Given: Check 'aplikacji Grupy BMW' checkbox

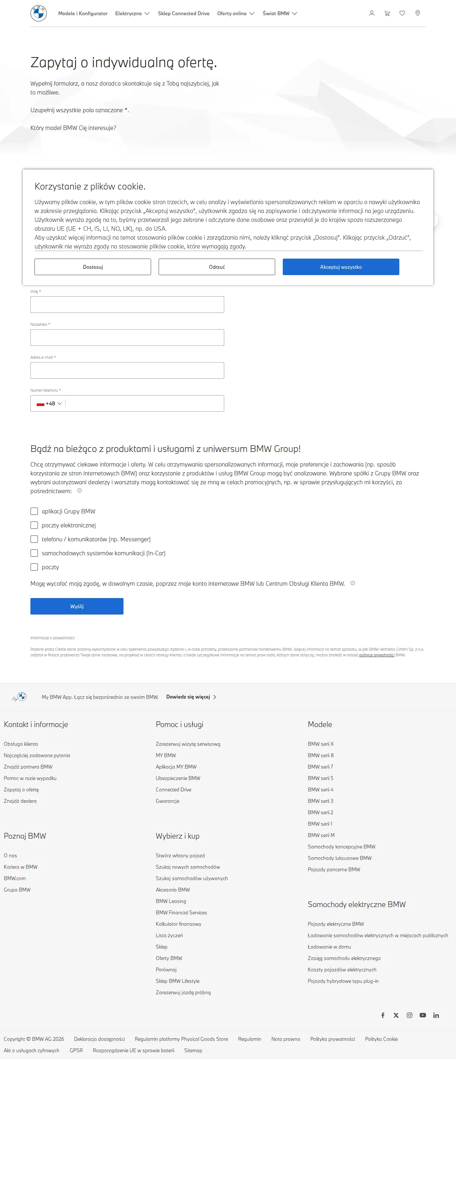Looking at the screenshot, I should pos(34,511).
